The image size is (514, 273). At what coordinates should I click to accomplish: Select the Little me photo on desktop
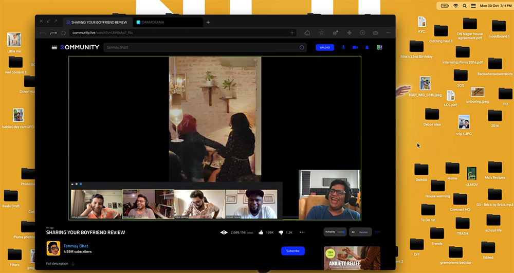click(14, 43)
